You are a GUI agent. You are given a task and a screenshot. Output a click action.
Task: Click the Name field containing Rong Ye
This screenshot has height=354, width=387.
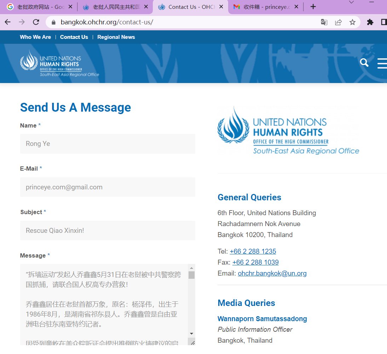point(108,144)
